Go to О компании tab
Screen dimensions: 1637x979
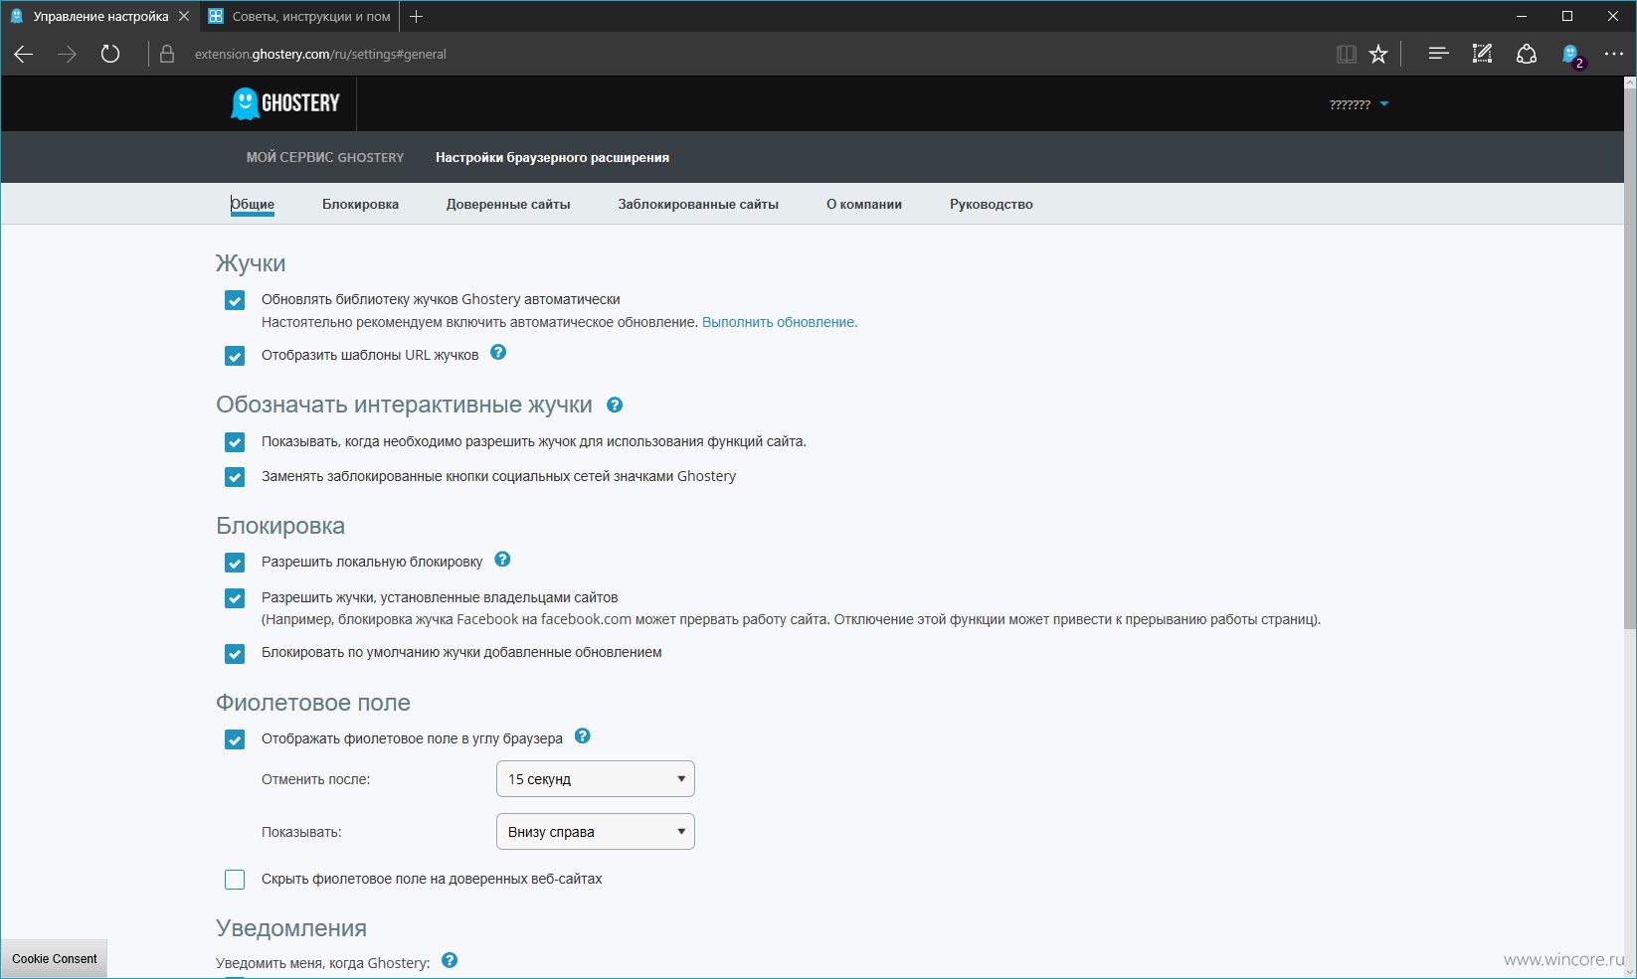coord(864,204)
